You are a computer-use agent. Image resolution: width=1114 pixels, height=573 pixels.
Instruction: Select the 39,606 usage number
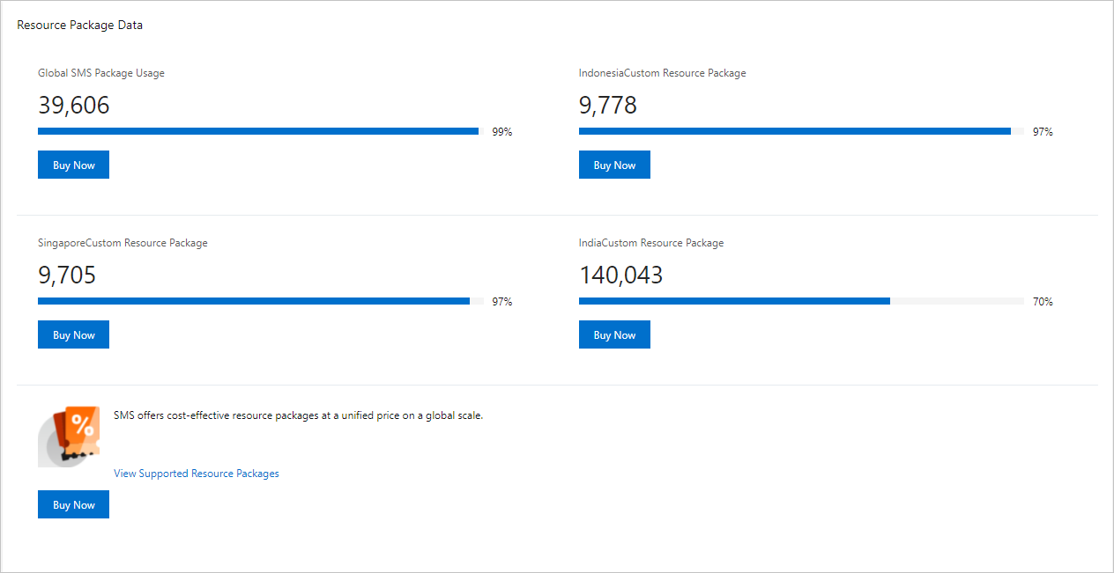74,106
